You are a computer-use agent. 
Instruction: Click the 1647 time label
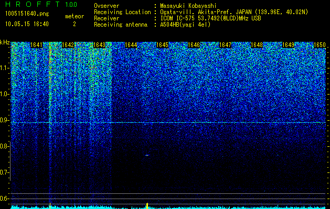226,45
